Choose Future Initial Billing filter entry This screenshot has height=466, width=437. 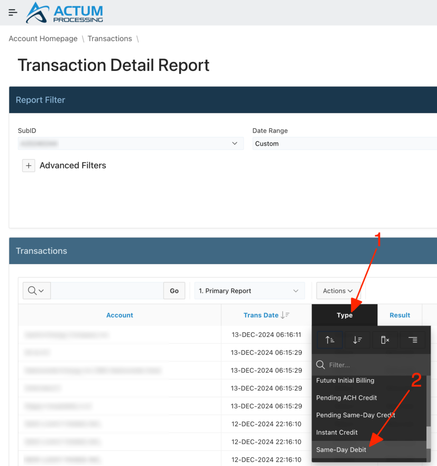point(345,380)
